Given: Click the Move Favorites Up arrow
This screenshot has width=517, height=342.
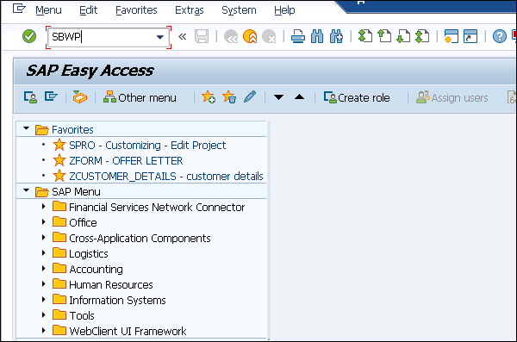Looking at the screenshot, I should 299,97.
